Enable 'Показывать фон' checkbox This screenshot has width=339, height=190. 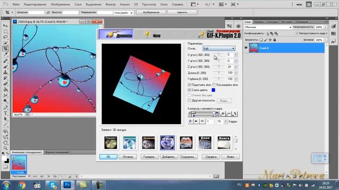pyautogui.click(x=214, y=85)
